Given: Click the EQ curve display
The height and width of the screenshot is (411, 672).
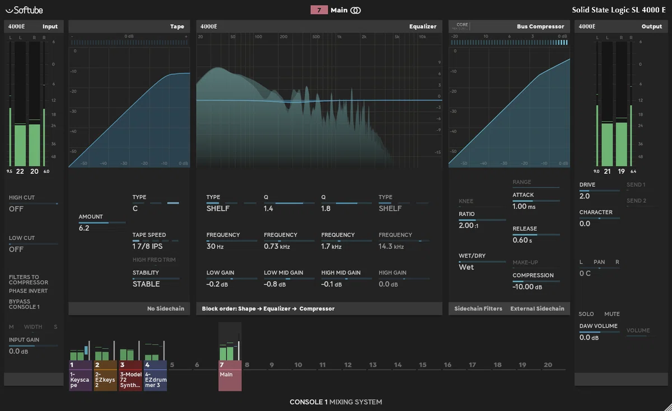Looking at the screenshot, I should (319, 100).
